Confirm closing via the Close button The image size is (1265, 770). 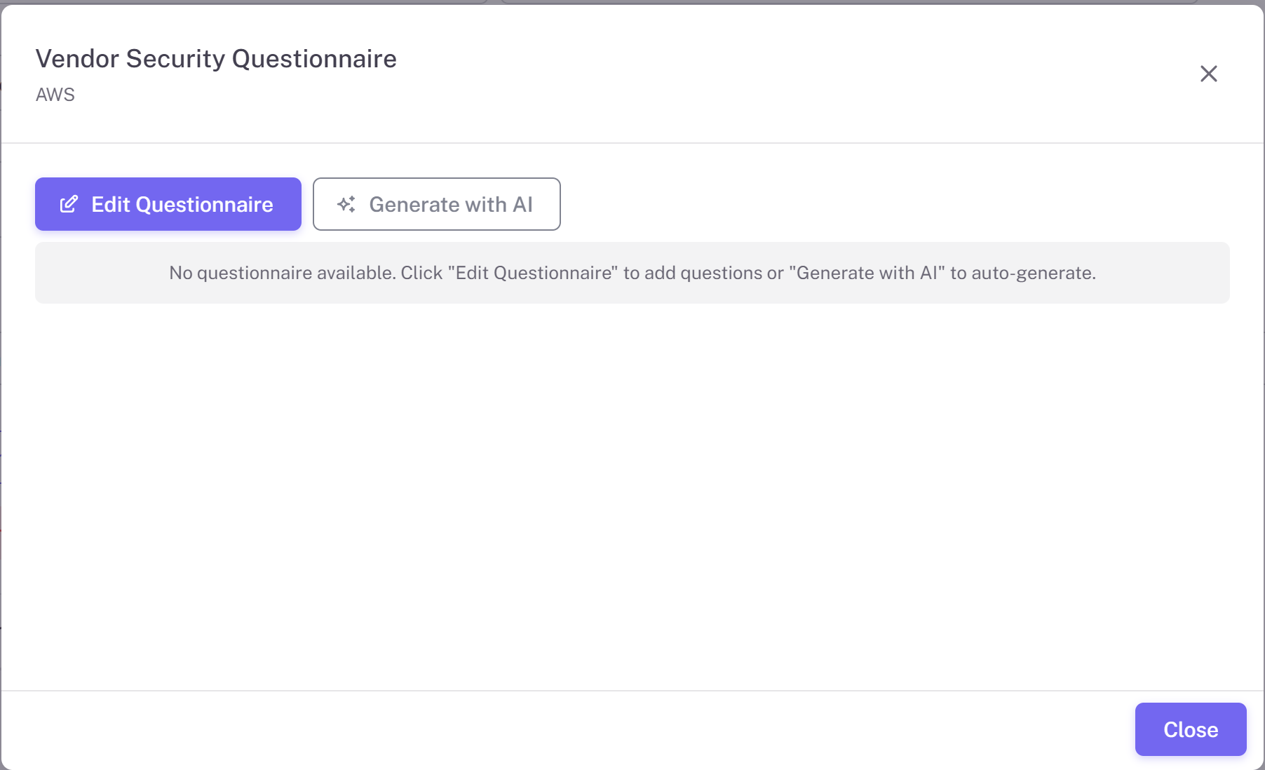[x=1190, y=729]
